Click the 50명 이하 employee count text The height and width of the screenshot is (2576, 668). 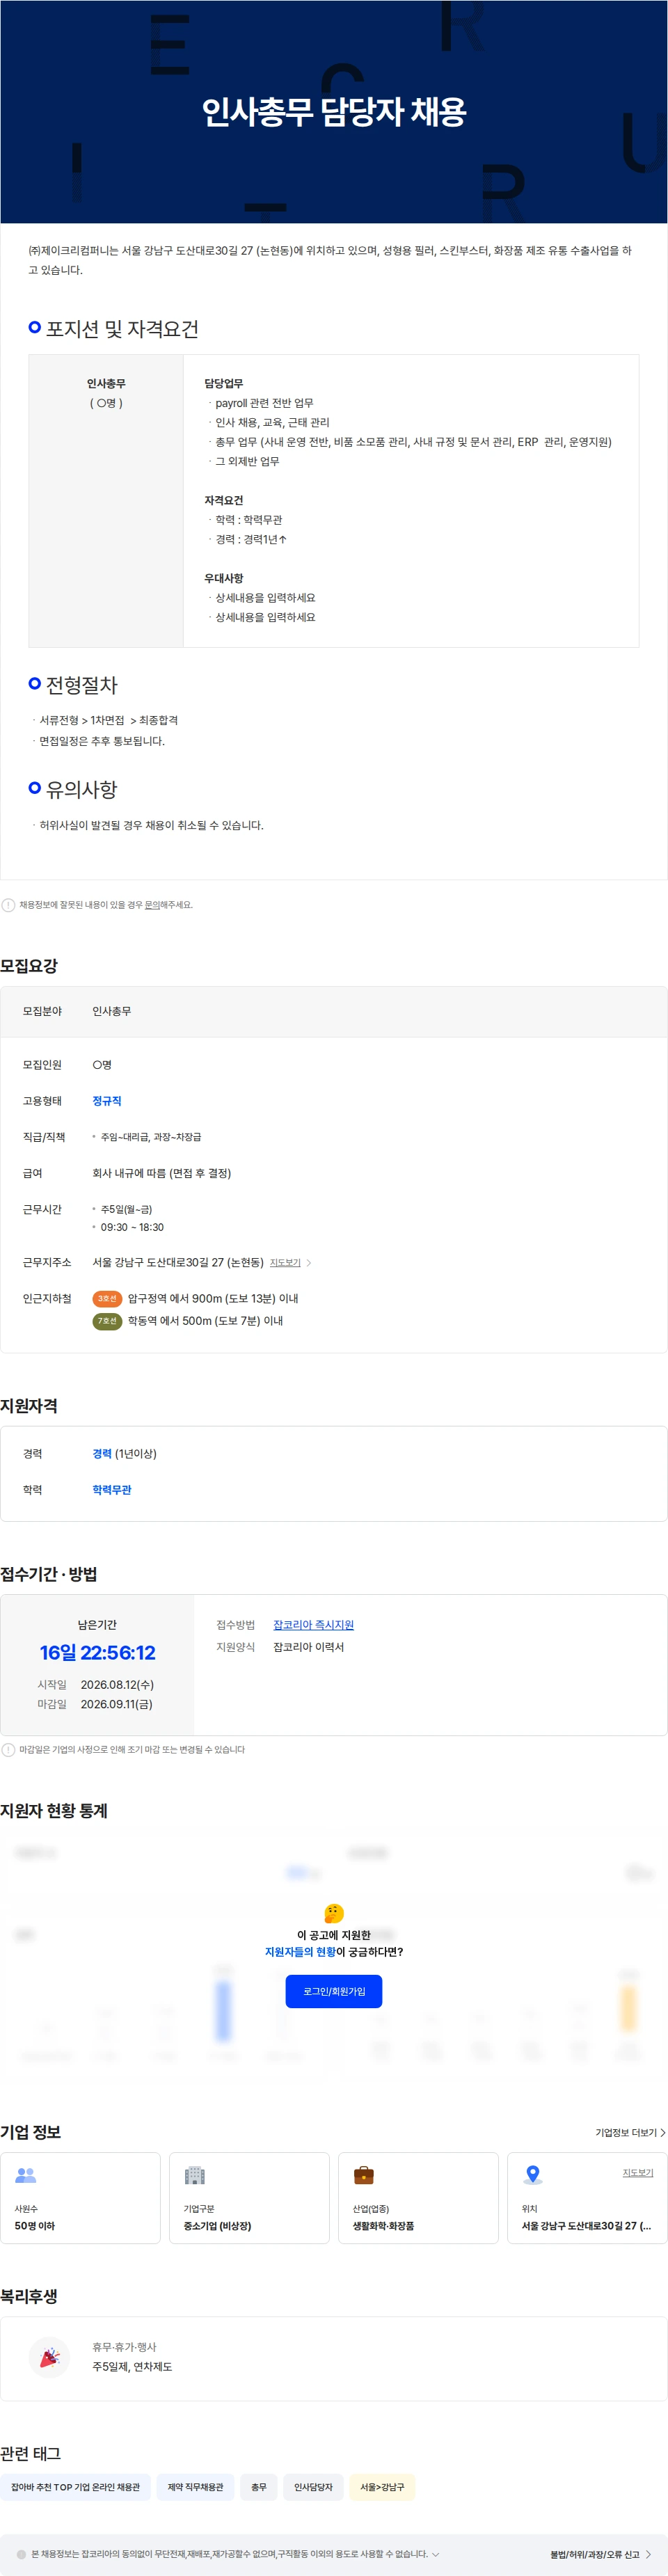[x=35, y=2225]
